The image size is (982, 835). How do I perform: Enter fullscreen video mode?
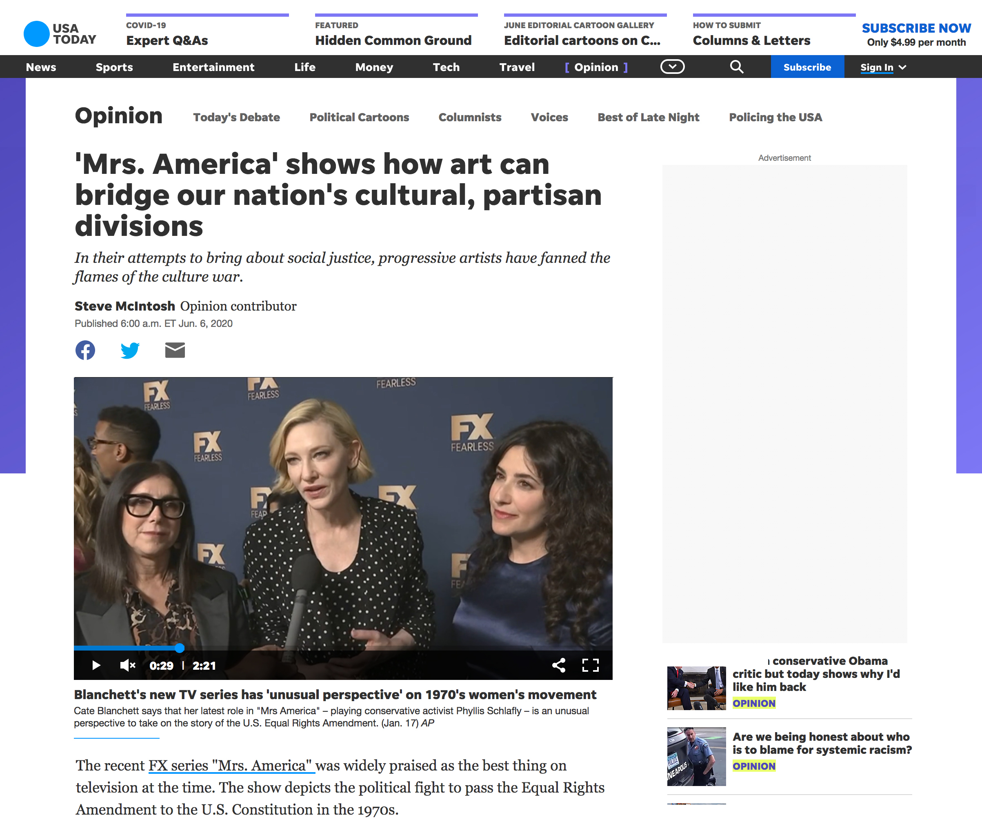(591, 666)
